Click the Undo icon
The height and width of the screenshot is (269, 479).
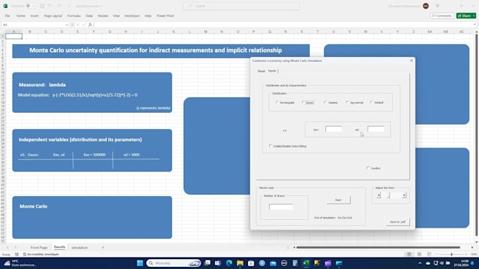point(49,6)
